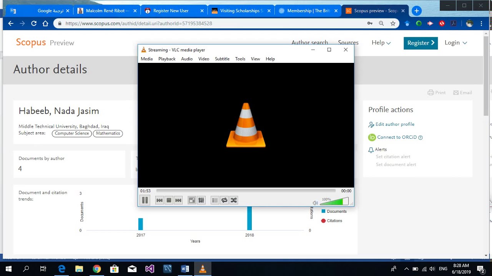This screenshot has width=492, height=276.
Task: Open Windows taskbar search
Action: point(26,269)
